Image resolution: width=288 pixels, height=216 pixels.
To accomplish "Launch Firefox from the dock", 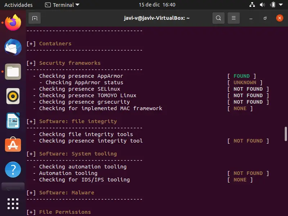I will pyautogui.click(x=13, y=23).
